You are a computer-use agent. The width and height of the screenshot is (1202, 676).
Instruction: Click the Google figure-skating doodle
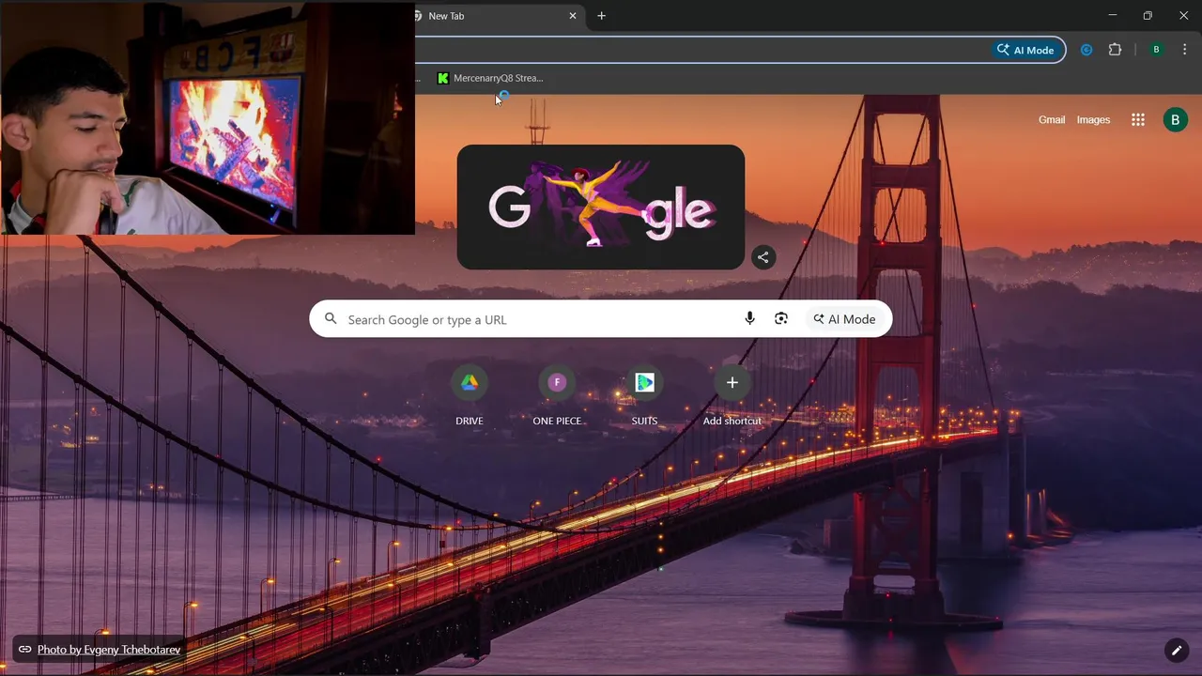pyautogui.click(x=601, y=207)
